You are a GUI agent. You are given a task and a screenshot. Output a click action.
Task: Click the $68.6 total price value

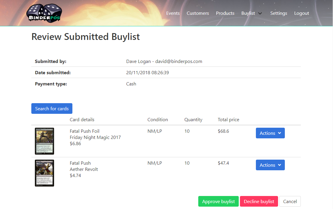(x=223, y=131)
